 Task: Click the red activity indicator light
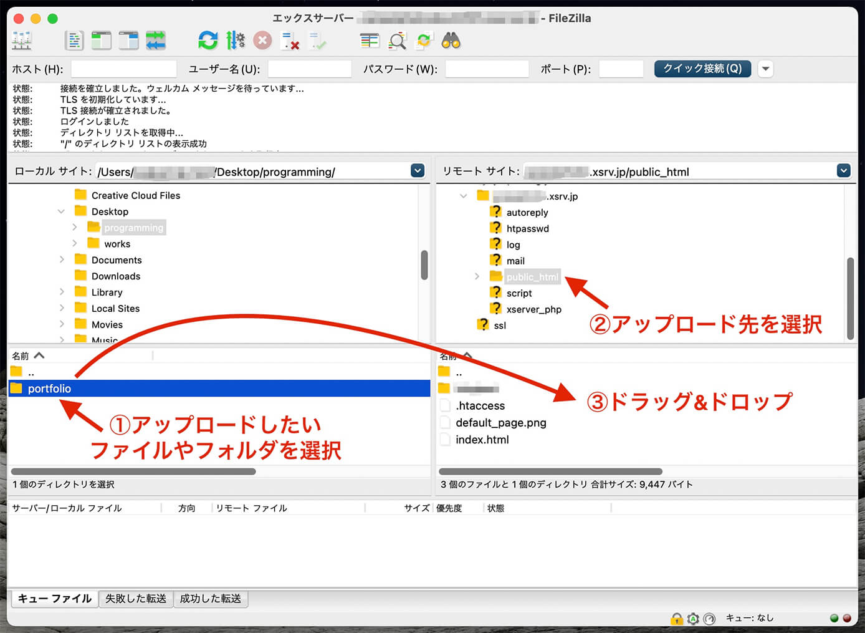click(847, 618)
